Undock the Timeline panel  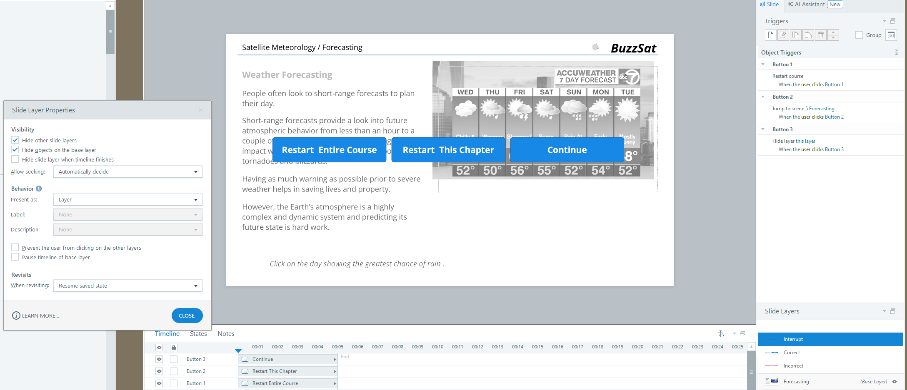pos(742,333)
